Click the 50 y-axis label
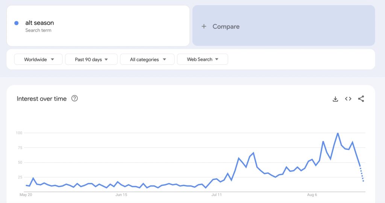Screen dimensions: 385x203 click(20, 163)
